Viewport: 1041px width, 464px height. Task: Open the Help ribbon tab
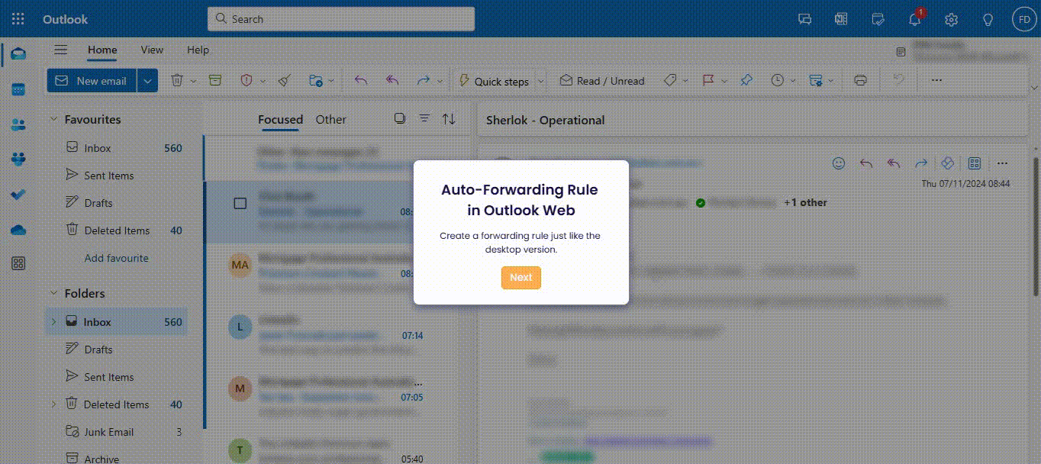tap(198, 50)
